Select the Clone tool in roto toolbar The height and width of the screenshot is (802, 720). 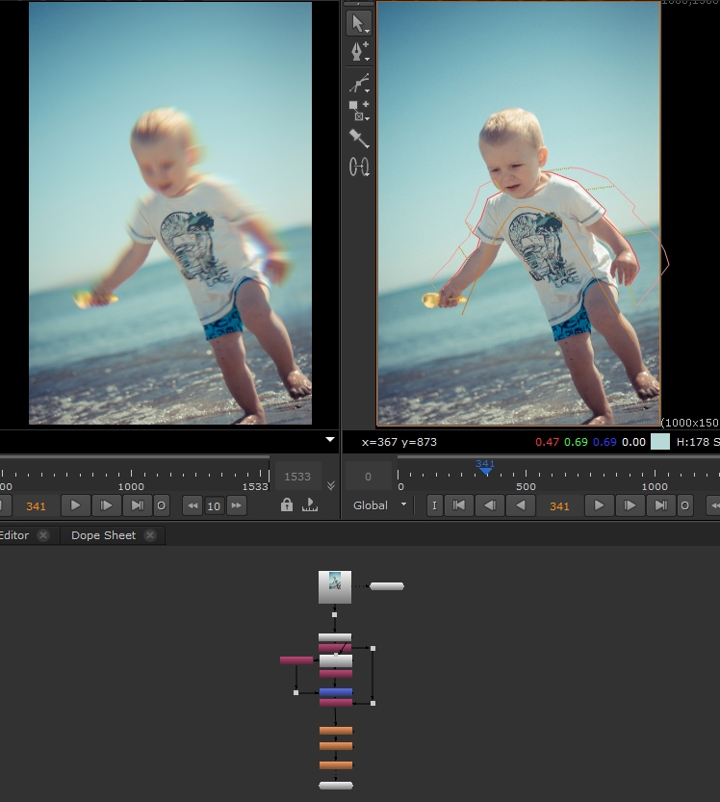tap(358, 167)
